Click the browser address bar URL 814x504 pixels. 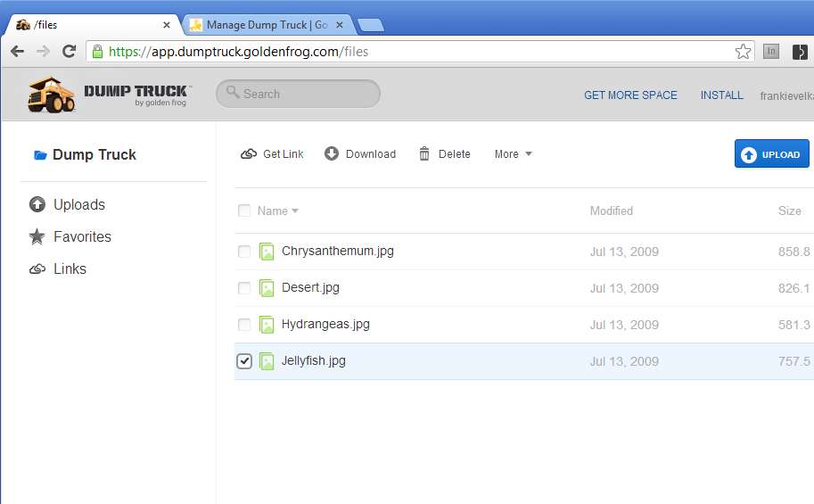pos(238,52)
